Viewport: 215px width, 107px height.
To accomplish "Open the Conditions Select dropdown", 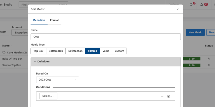I will tap(48, 96).
